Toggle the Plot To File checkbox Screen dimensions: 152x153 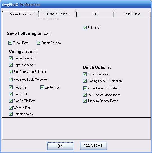(11, 94)
